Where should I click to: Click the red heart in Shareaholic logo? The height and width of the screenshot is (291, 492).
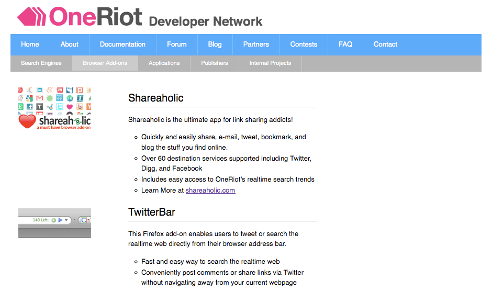27,121
